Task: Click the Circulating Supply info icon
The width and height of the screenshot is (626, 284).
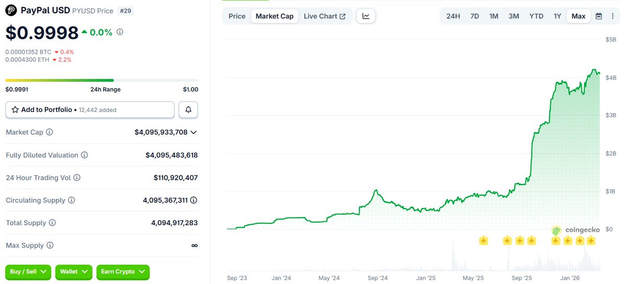Action: click(72, 200)
